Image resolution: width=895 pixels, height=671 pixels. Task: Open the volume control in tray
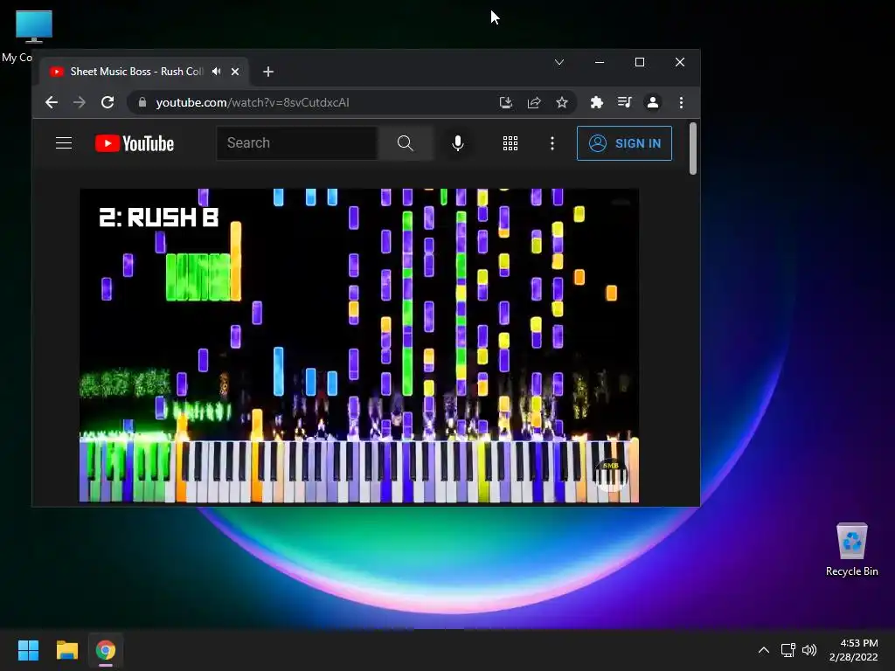coord(809,650)
